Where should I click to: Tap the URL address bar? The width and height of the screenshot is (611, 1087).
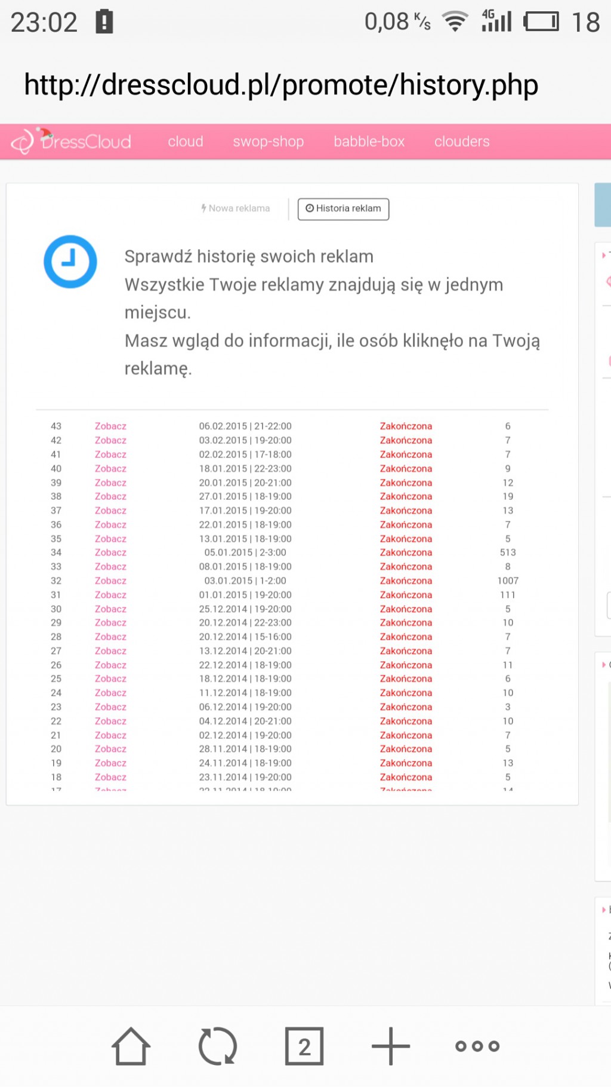tap(280, 85)
